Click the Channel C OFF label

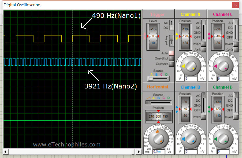click(229, 37)
